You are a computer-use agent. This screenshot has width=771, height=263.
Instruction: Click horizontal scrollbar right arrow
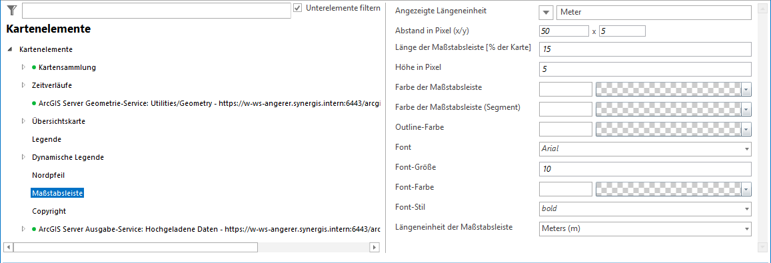375,247
